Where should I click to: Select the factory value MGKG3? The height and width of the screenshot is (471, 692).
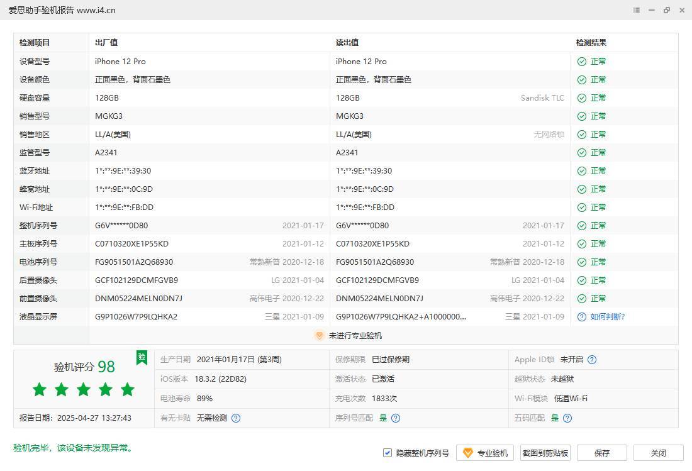click(x=109, y=116)
